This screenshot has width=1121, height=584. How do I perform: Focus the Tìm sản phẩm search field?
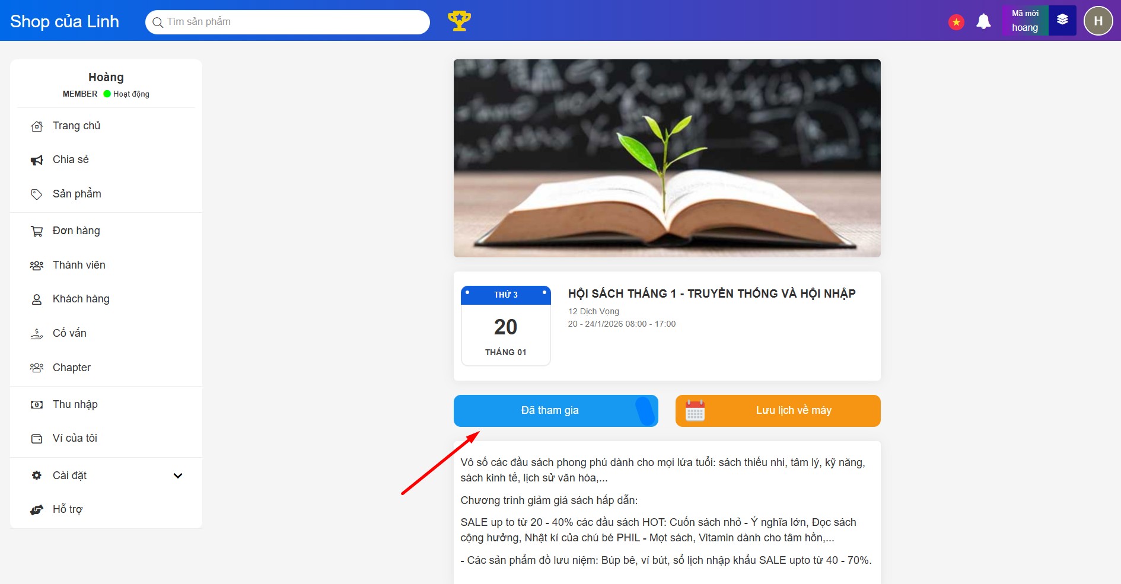point(288,22)
